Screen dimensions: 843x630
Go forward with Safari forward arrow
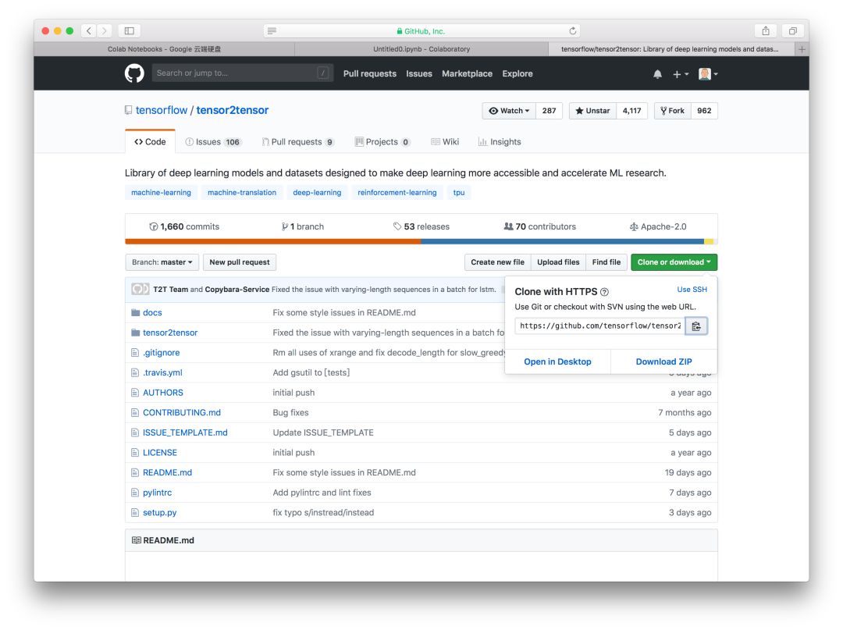[105, 30]
